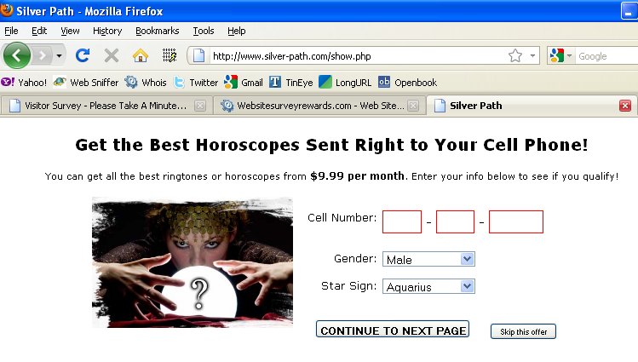Bookmark this page with the star icon
The image size is (638, 362).
click(515, 55)
